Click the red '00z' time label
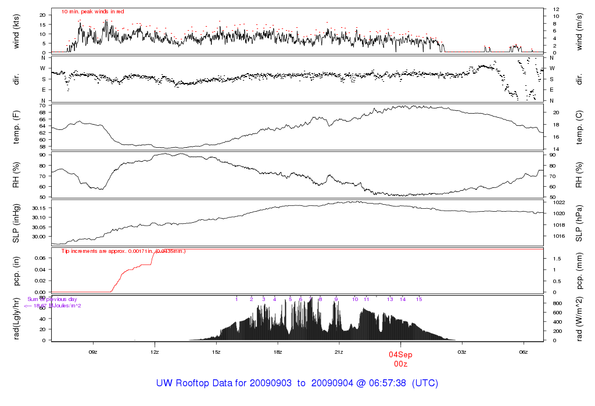This screenshot has height=406, width=595. [400, 364]
